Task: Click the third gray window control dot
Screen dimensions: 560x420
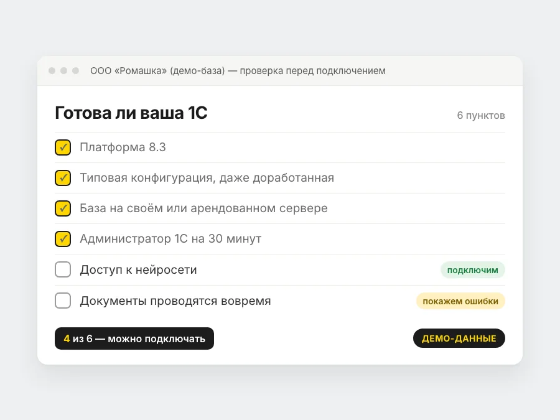Action: click(75, 71)
